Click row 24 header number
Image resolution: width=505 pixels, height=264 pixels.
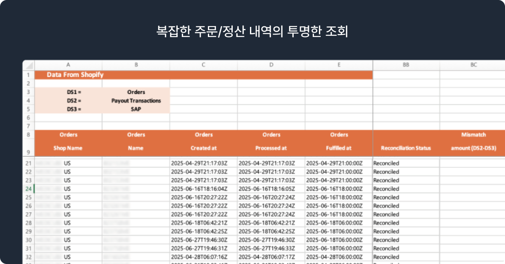click(29, 189)
